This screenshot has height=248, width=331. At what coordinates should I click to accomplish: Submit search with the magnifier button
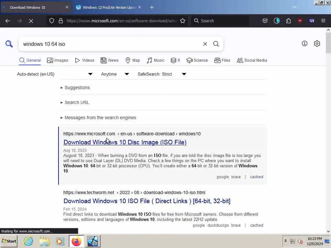coord(216,44)
